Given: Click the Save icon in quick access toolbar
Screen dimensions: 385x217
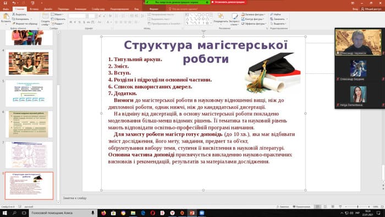Looking at the screenshot, I should tap(5, 3).
